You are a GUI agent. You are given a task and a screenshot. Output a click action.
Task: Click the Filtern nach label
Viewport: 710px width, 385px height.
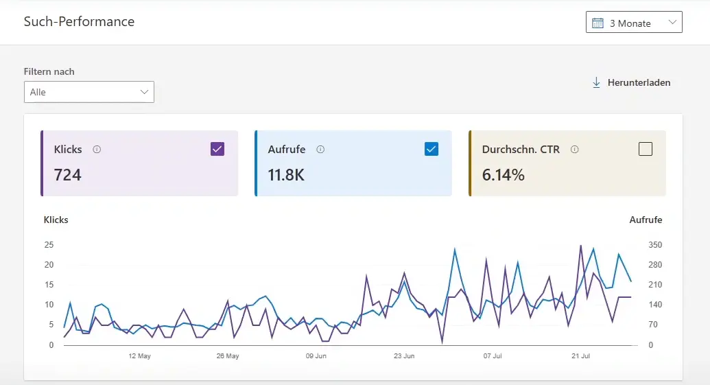49,71
